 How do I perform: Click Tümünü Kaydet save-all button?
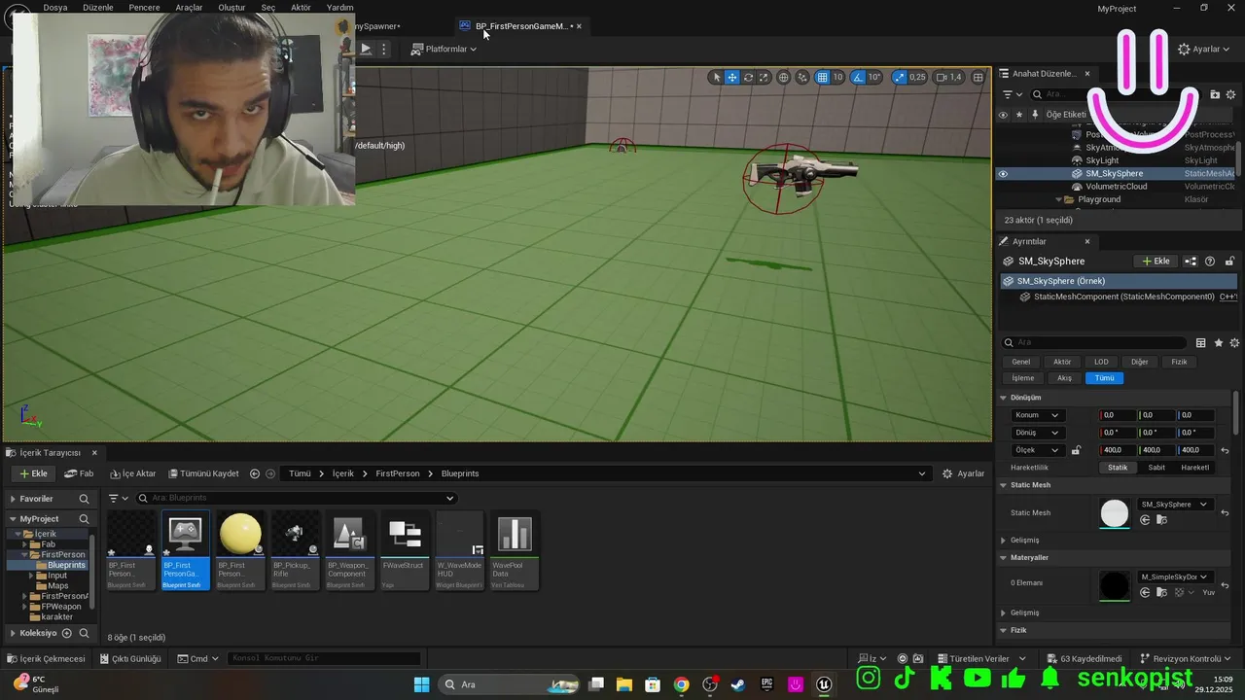coord(203,473)
